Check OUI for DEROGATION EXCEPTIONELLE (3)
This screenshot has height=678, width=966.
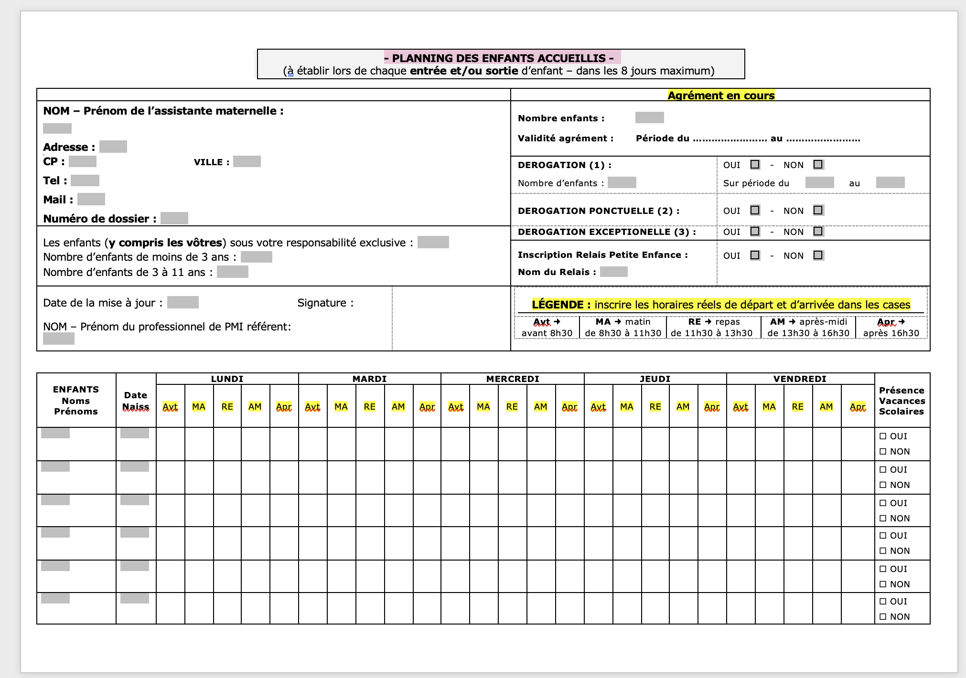(x=755, y=232)
